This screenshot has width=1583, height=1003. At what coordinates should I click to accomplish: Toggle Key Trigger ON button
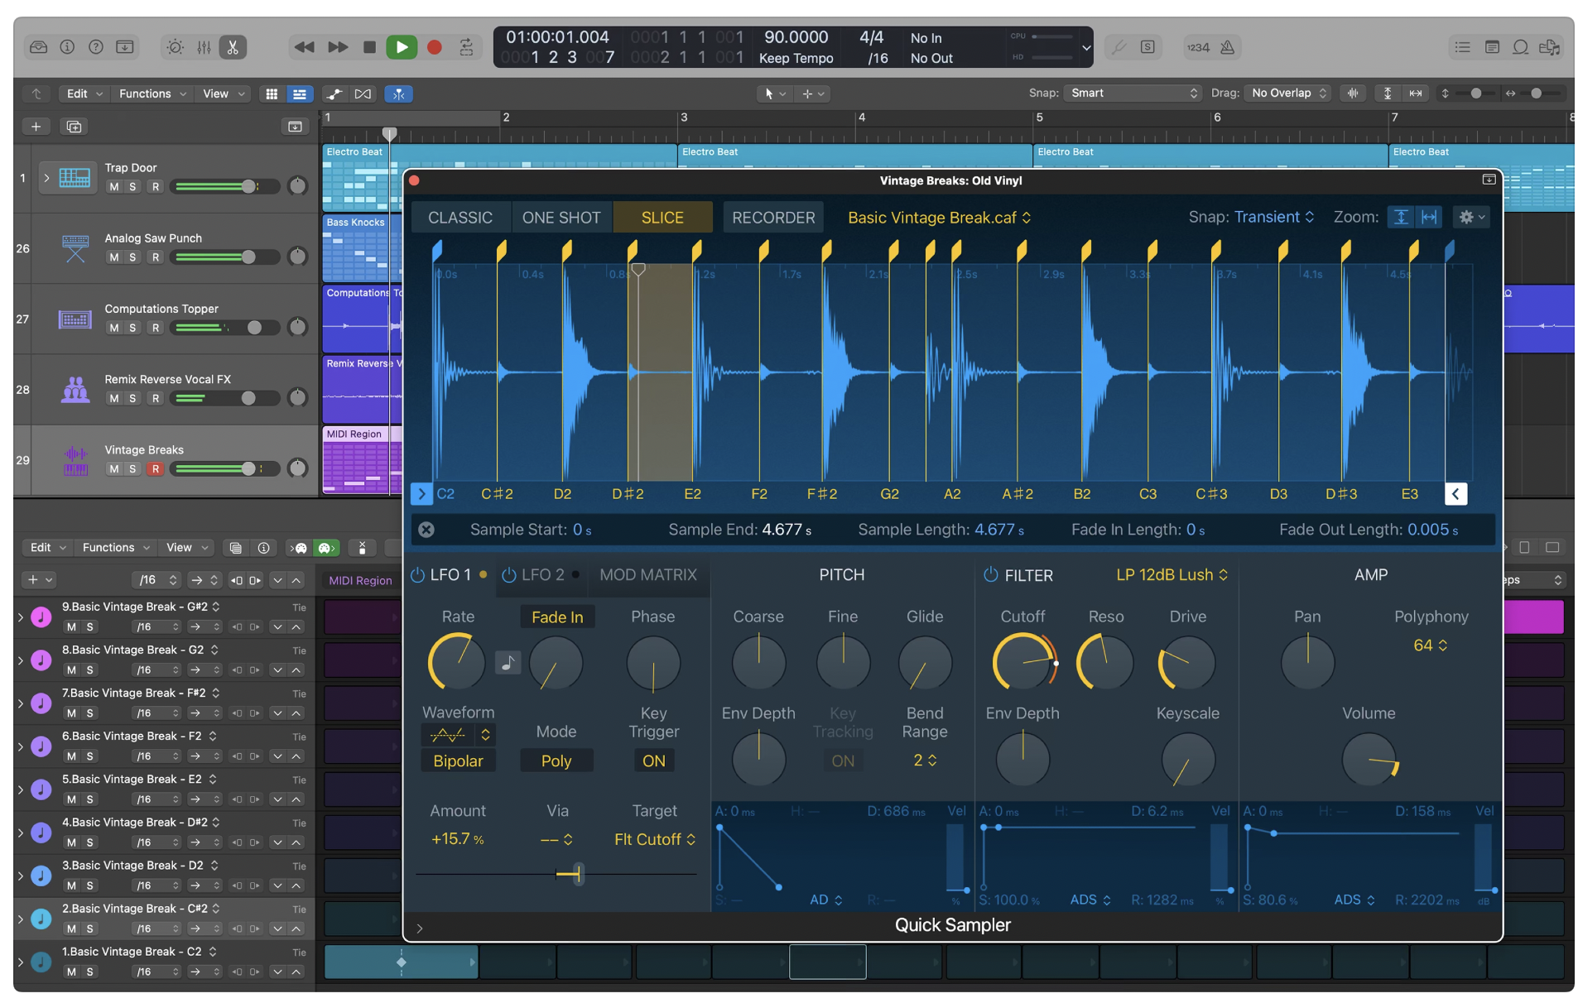(653, 761)
